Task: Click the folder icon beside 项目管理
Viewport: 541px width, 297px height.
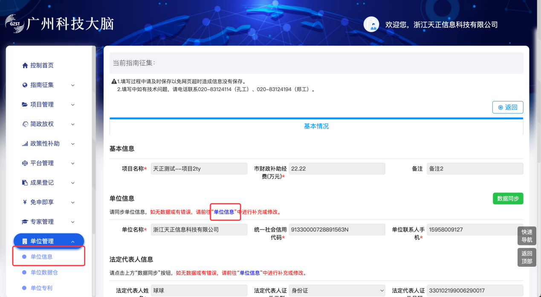Action: [x=25, y=105]
